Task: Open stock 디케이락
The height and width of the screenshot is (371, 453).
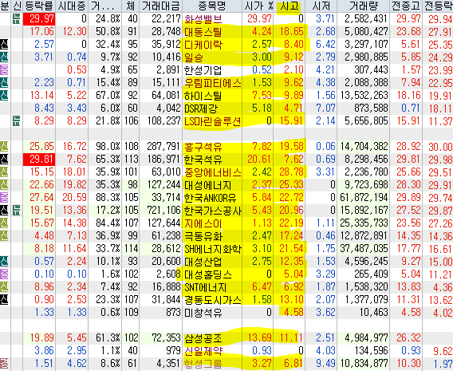Action: 203,45
